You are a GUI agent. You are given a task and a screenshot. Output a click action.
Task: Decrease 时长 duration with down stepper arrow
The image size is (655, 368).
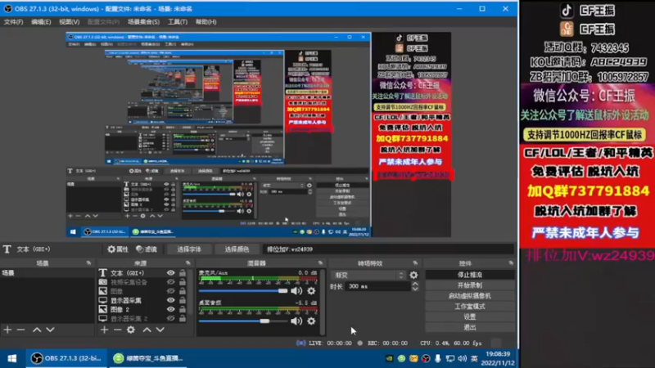(415, 289)
